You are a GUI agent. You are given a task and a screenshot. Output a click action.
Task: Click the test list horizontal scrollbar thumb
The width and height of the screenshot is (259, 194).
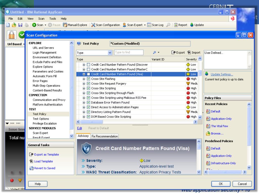[92, 122]
